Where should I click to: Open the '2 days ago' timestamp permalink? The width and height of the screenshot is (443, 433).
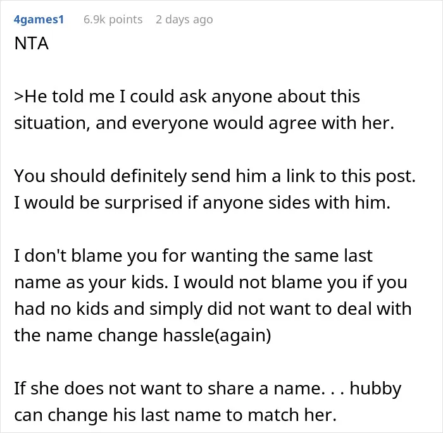click(x=184, y=20)
